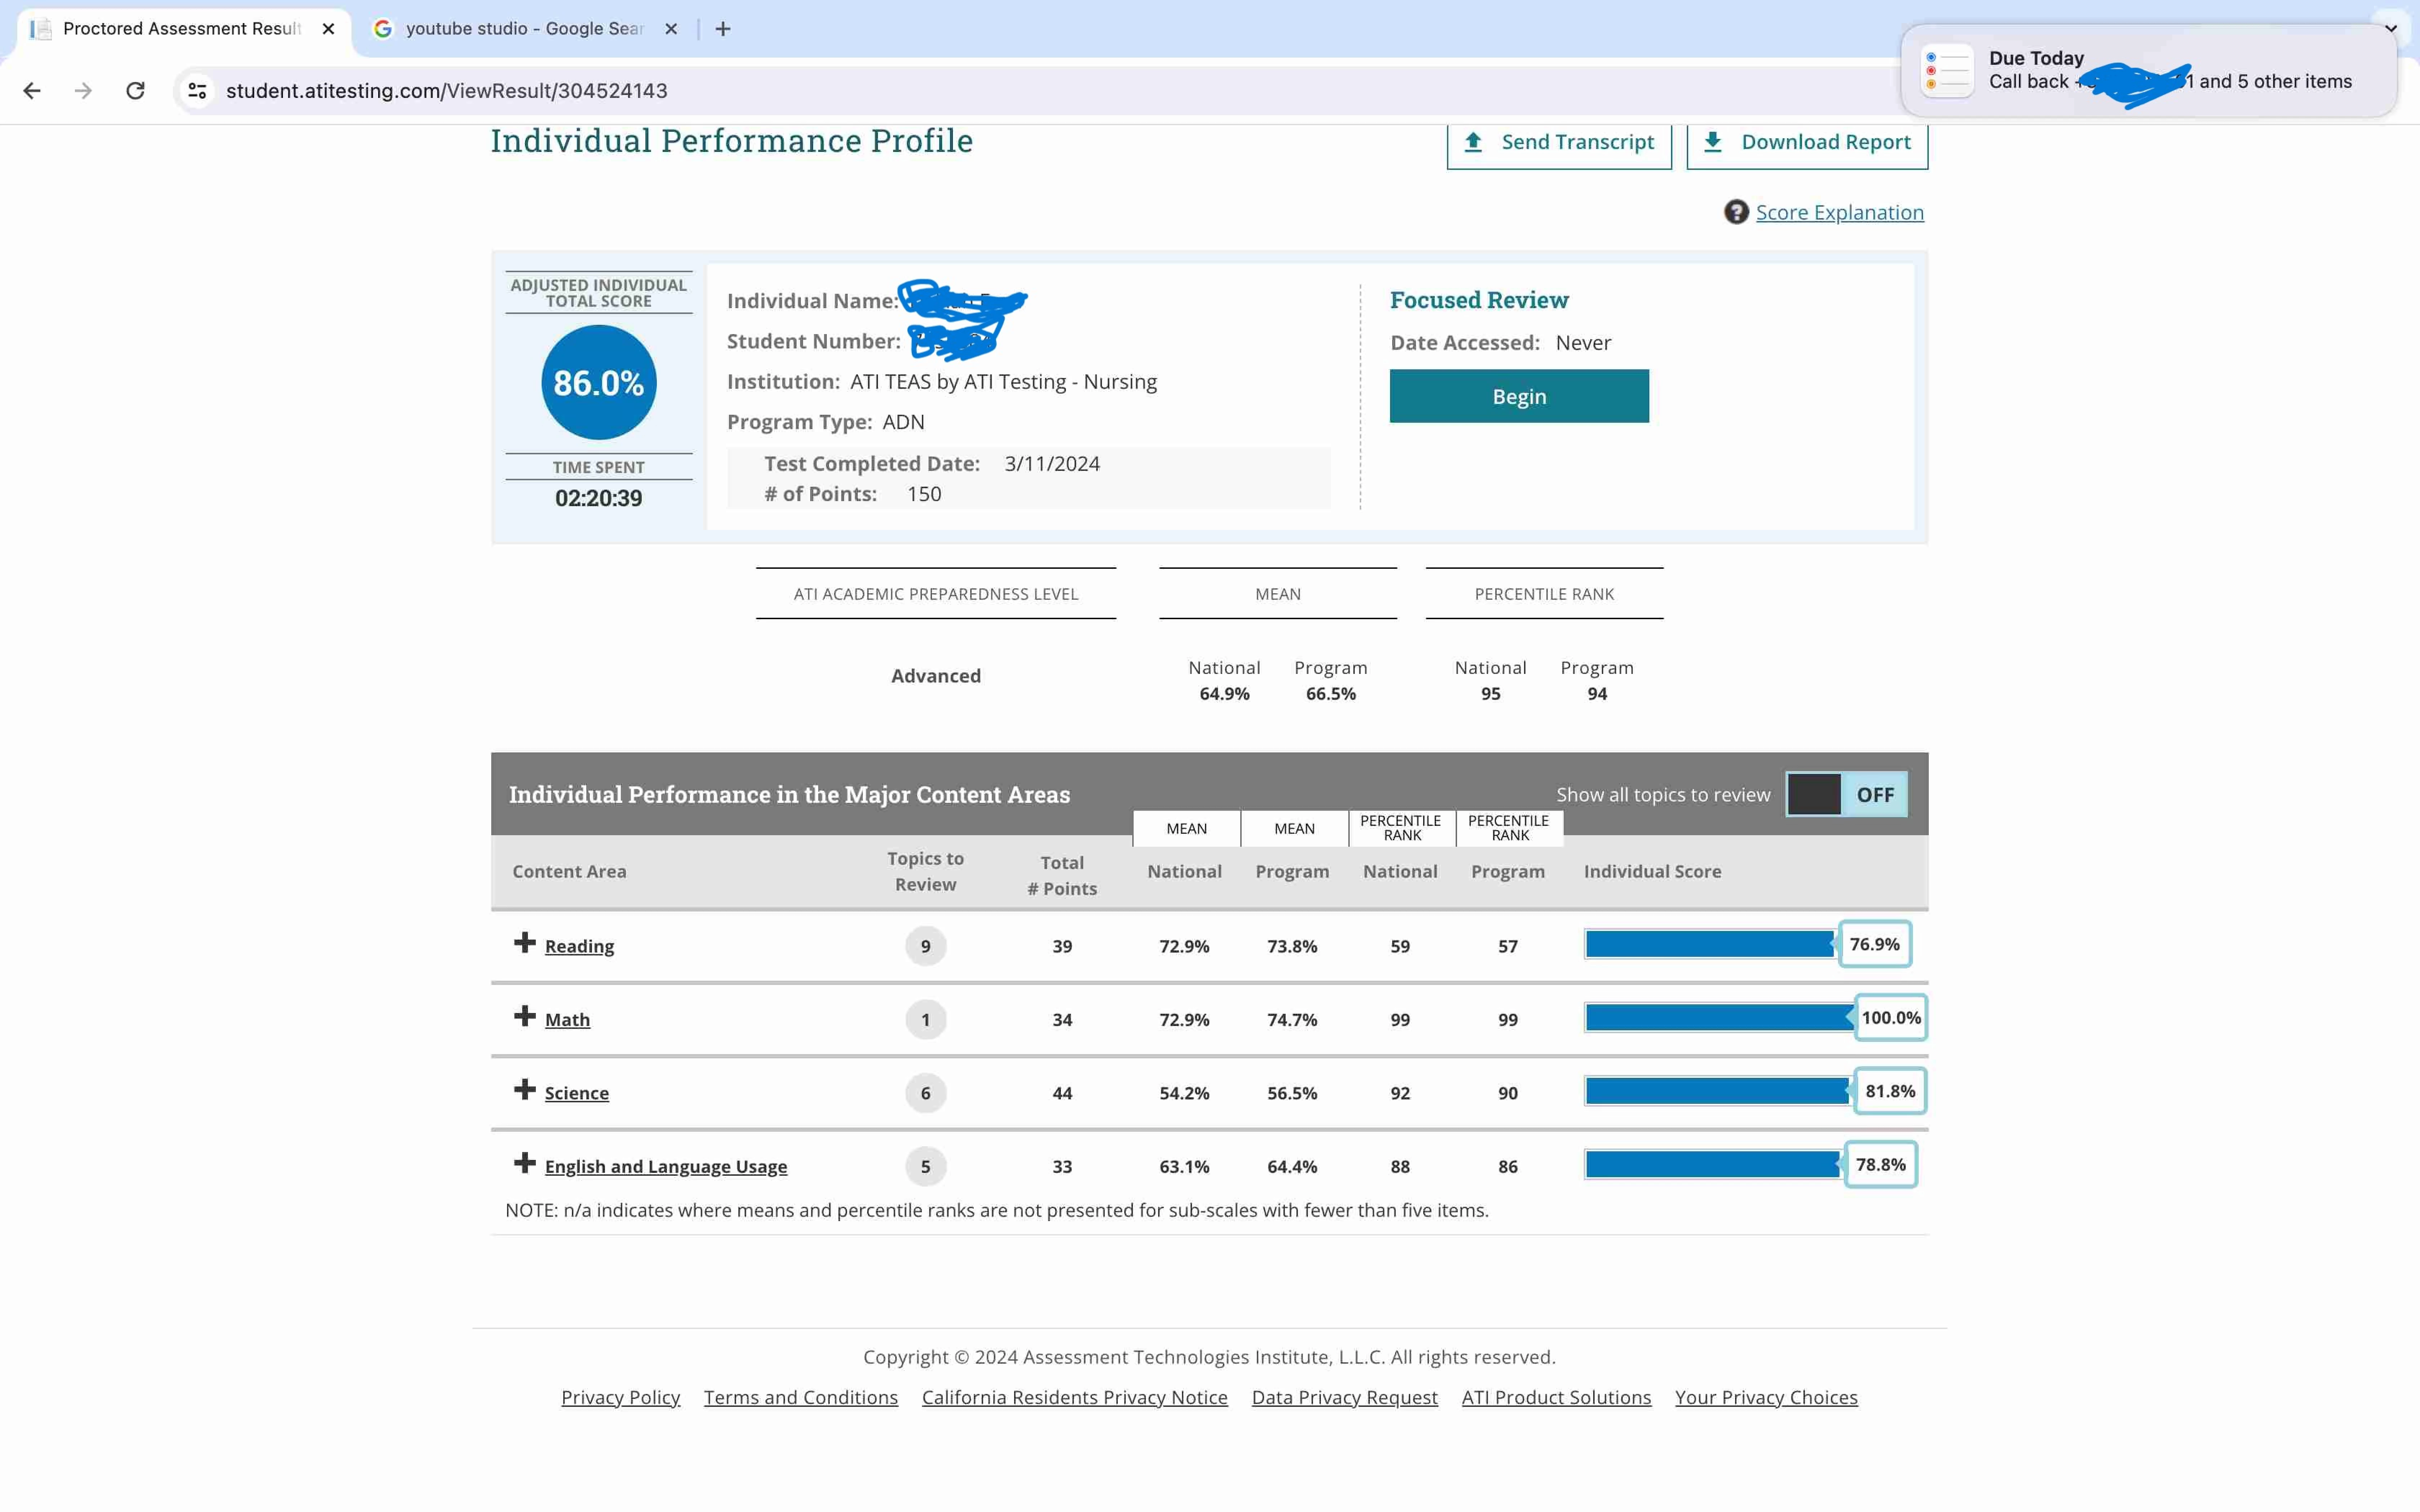Close the Proctored Assessment Results tab
The width and height of the screenshot is (2420, 1512).
(328, 29)
